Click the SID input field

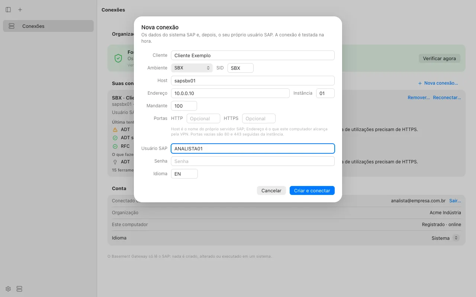[241, 68]
